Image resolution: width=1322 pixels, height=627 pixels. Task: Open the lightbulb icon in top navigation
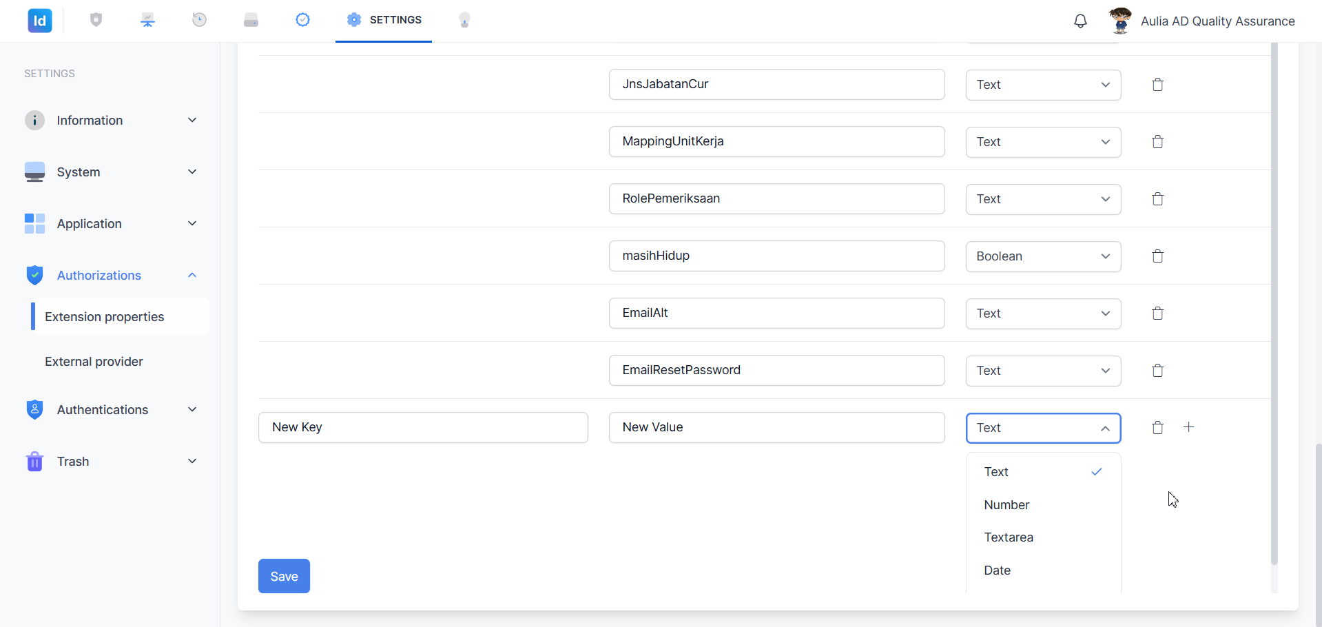(465, 20)
